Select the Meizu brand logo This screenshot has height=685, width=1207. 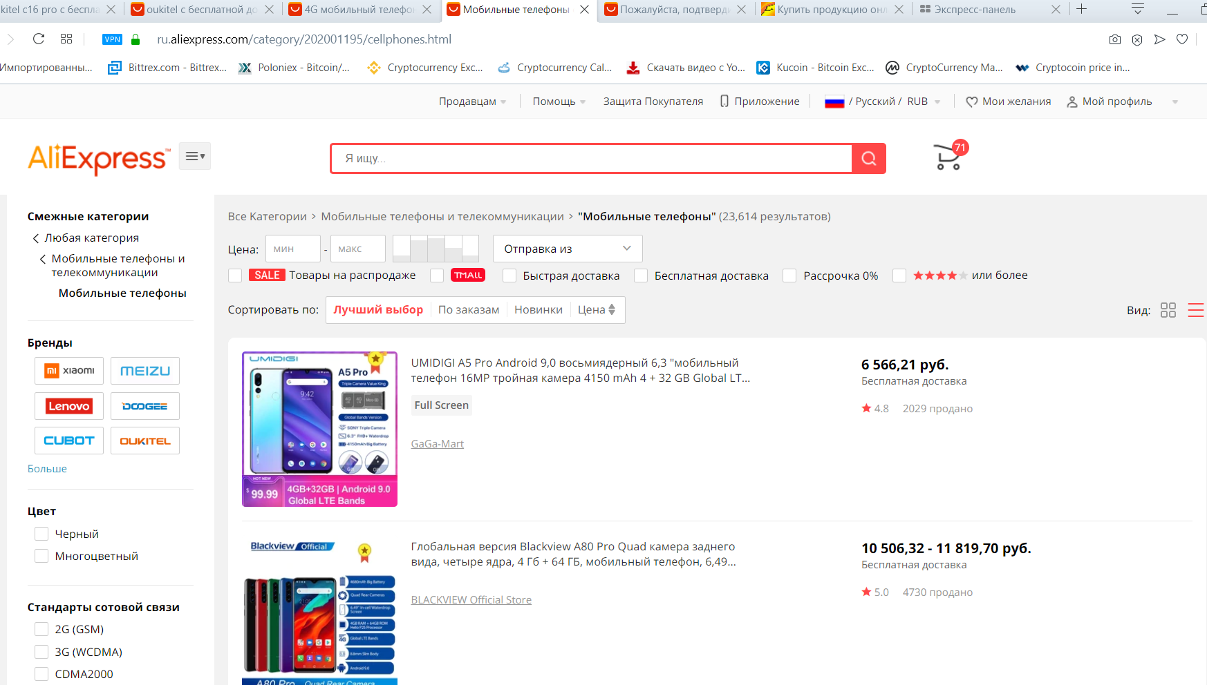point(145,371)
